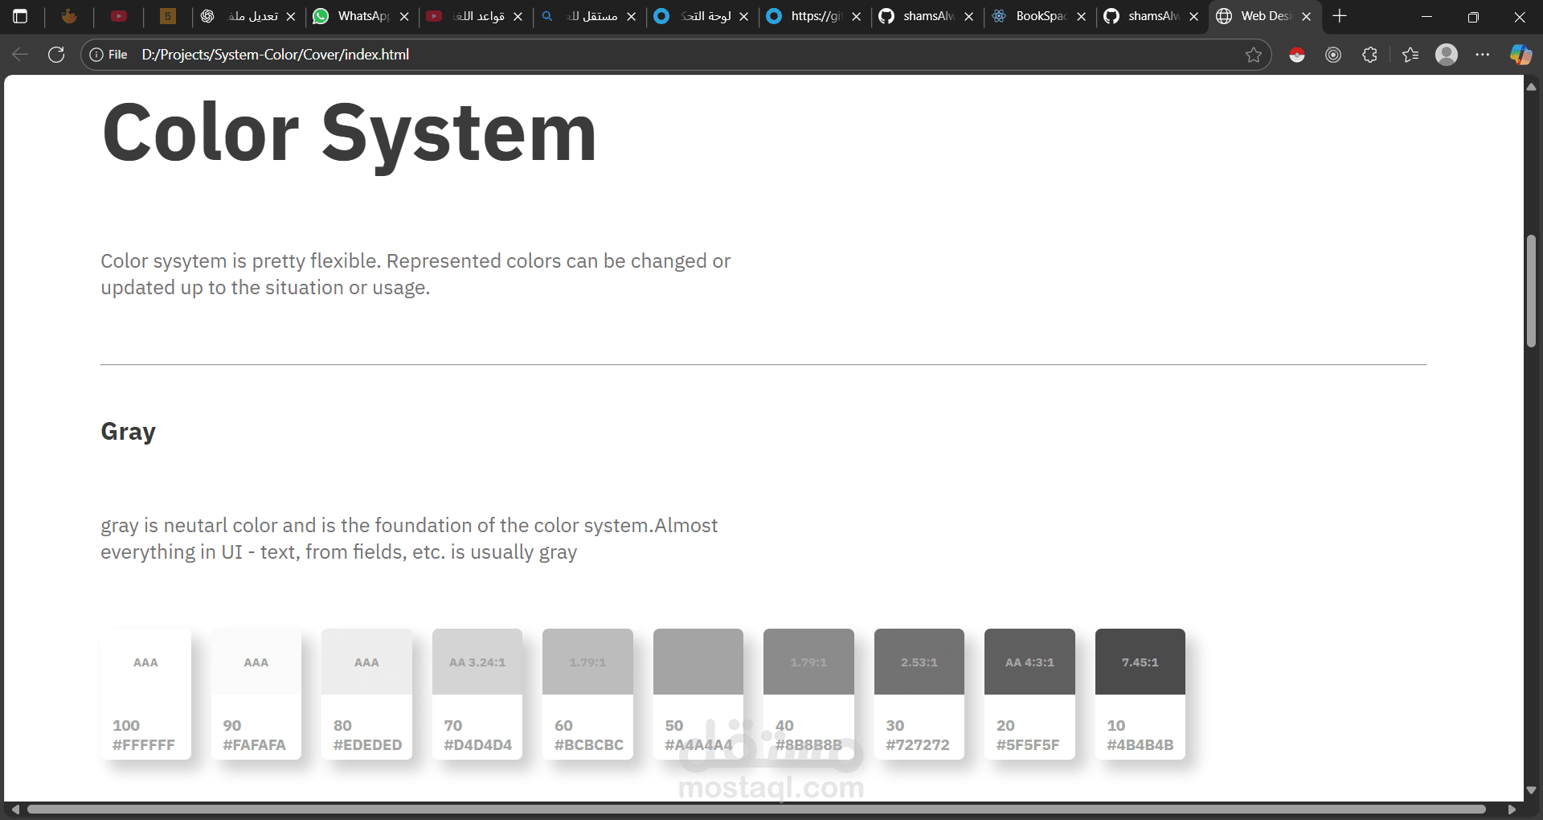1543x820 pixels.
Task: Select the #EDEDED gray 80 swatch
Action: [x=366, y=693]
